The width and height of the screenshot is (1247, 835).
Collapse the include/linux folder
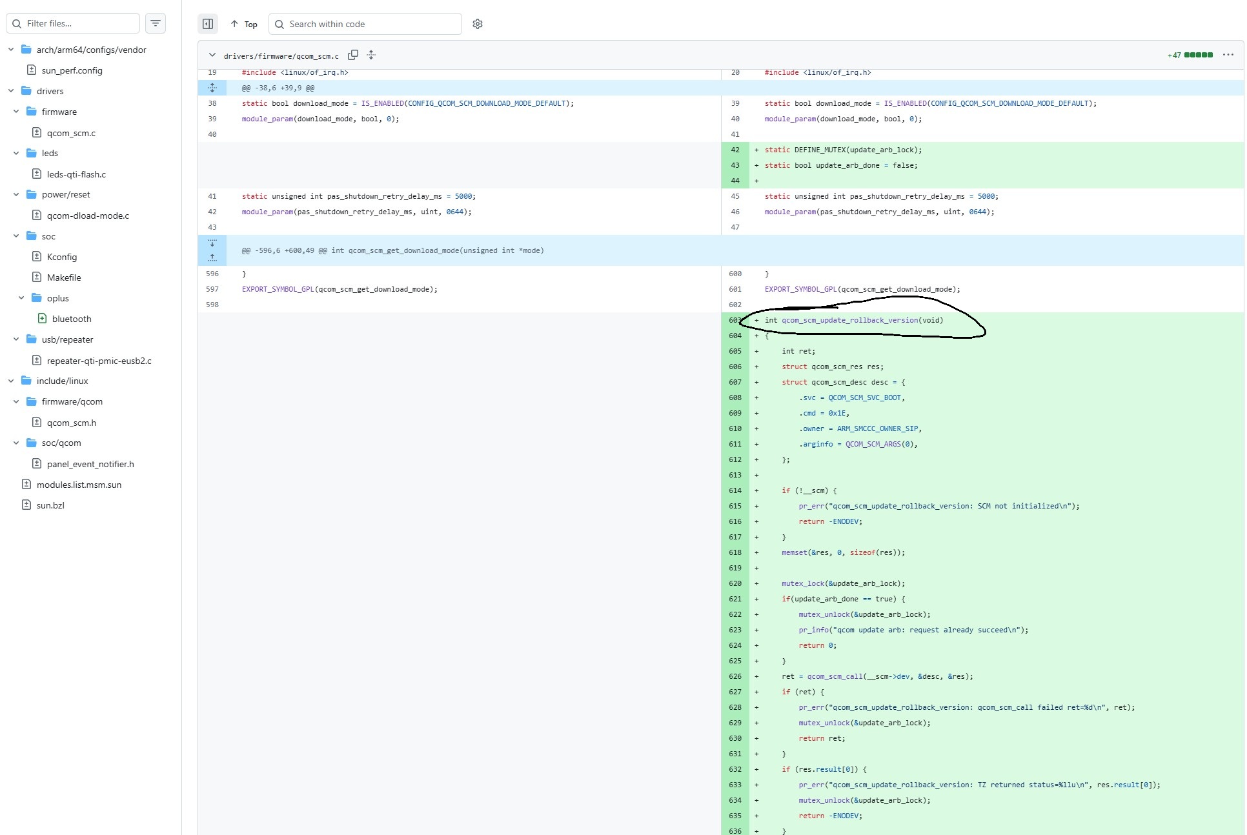point(11,381)
